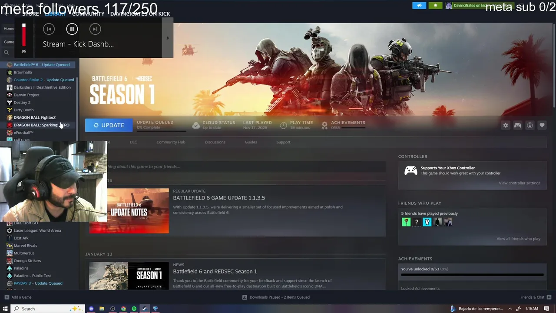Click the blue UPDATE button
Image resolution: width=556 pixels, height=313 pixels.
108,125
